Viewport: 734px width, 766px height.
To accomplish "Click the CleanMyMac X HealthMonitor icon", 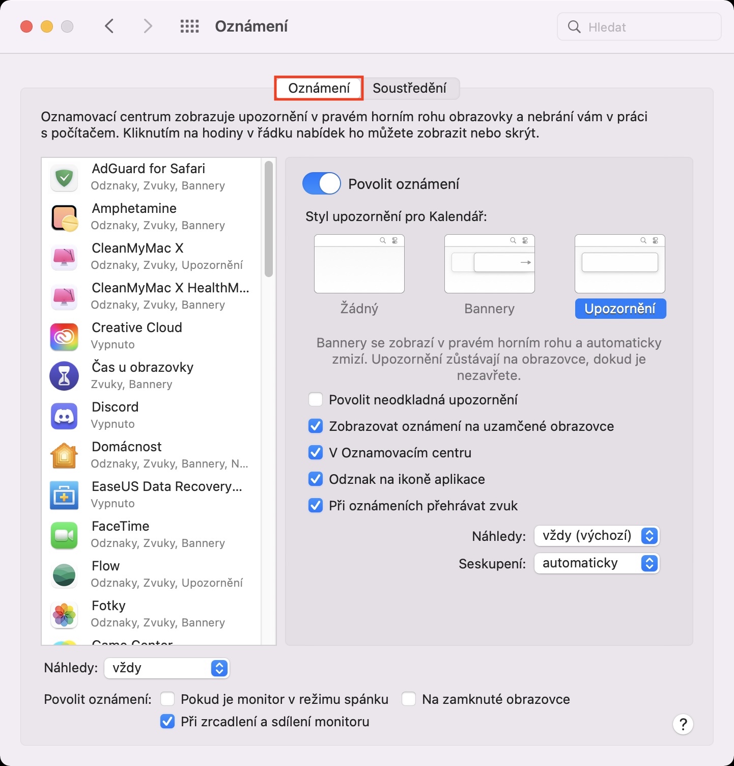I will pos(64,296).
